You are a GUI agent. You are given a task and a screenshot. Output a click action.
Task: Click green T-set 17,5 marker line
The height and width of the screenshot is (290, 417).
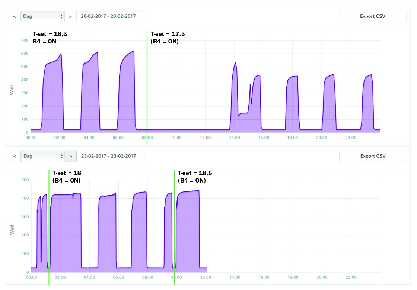click(147, 88)
